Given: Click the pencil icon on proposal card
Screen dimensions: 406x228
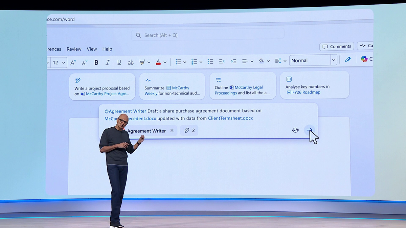Looking at the screenshot, I should pos(78,80).
